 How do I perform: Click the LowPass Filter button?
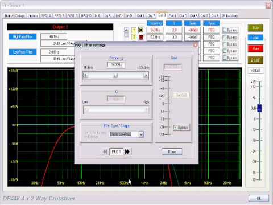pos(23,52)
